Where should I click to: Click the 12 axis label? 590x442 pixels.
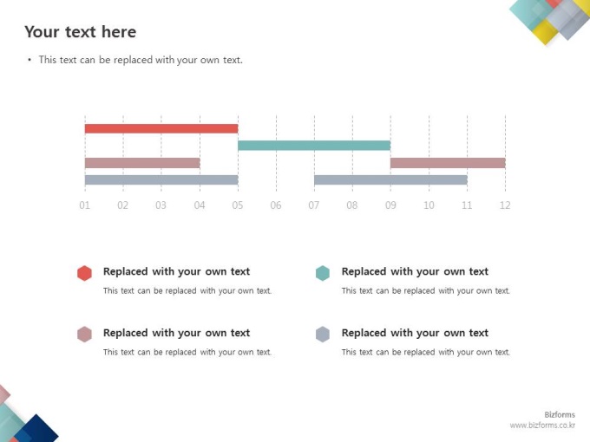click(505, 205)
